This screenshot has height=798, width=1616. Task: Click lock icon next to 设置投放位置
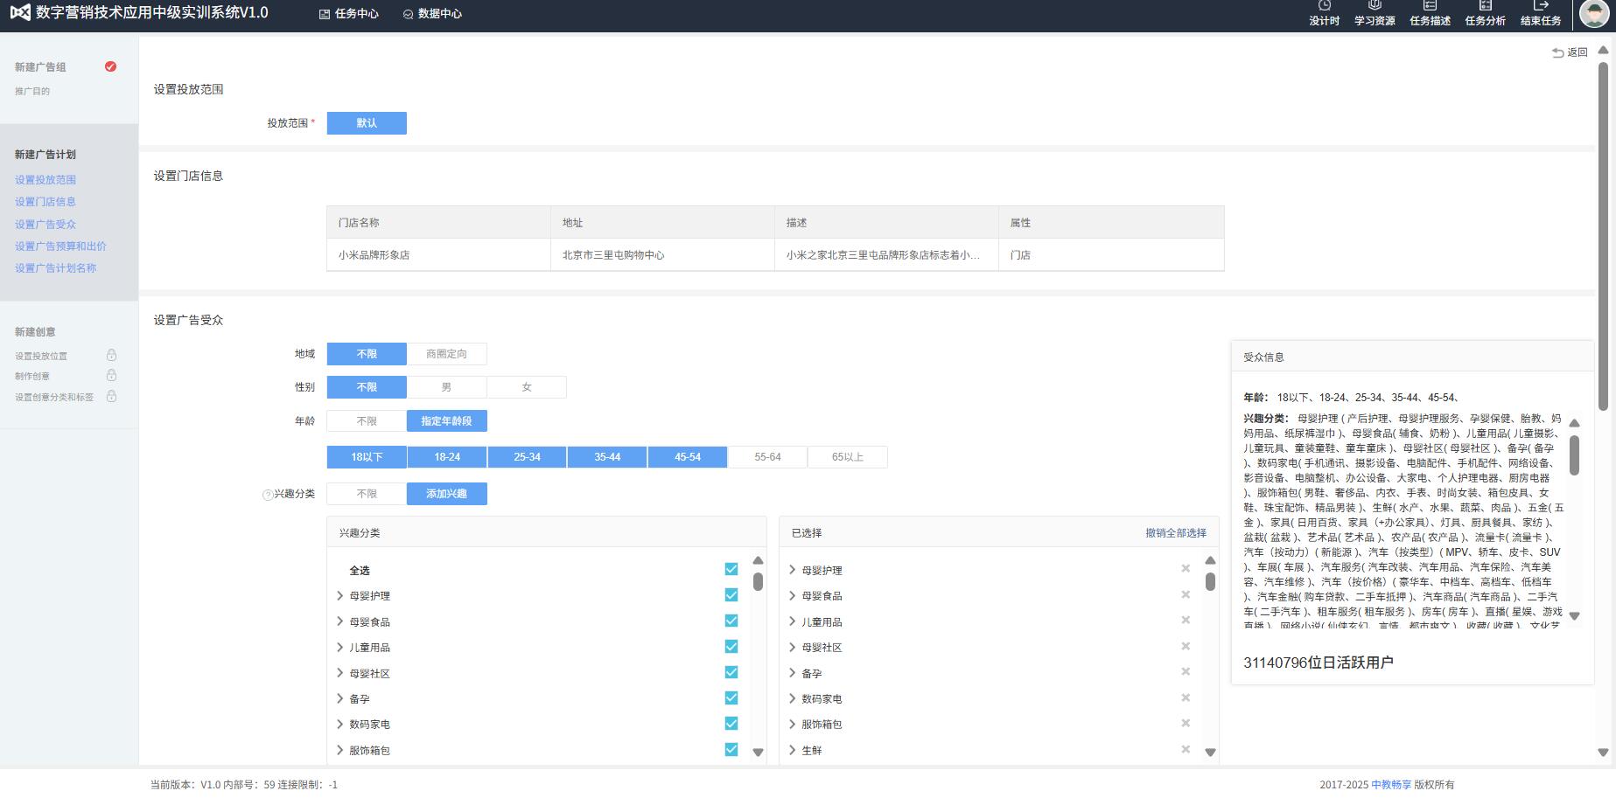point(111,355)
